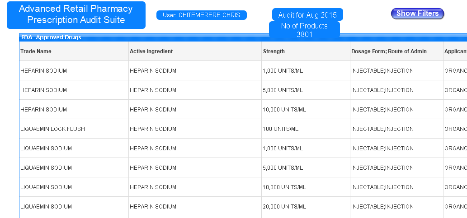Image resolution: width=467 pixels, height=218 pixels.
Task: Click the 100 UNITS/ML strength cell
Action: [280, 129]
